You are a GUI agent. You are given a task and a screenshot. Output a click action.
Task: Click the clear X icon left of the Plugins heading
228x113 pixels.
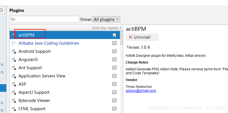tap(1, 10)
